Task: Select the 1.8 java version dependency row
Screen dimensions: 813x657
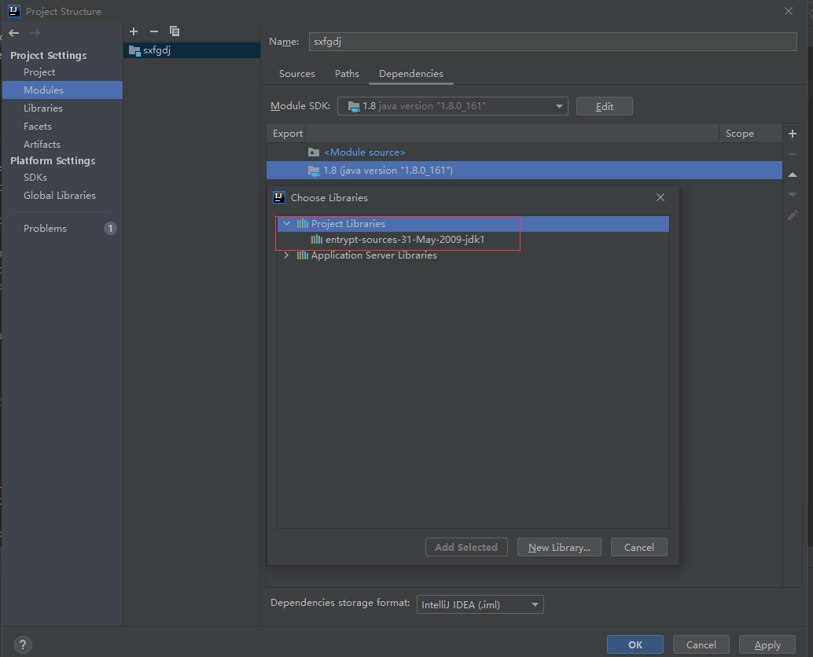Action: pyautogui.click(x=524, y=171)
